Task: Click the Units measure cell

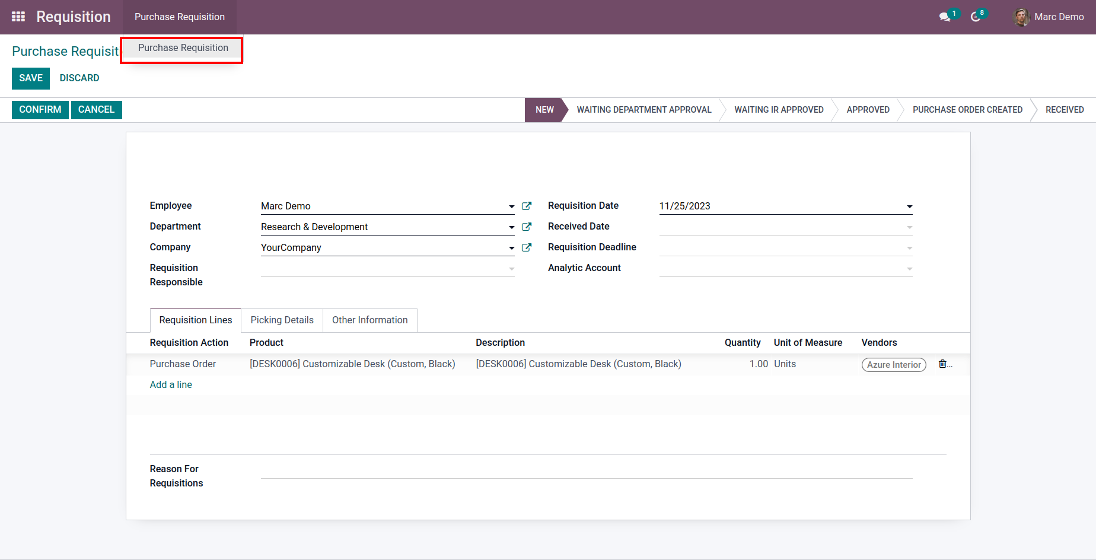Action: click(x=785, y=364)
